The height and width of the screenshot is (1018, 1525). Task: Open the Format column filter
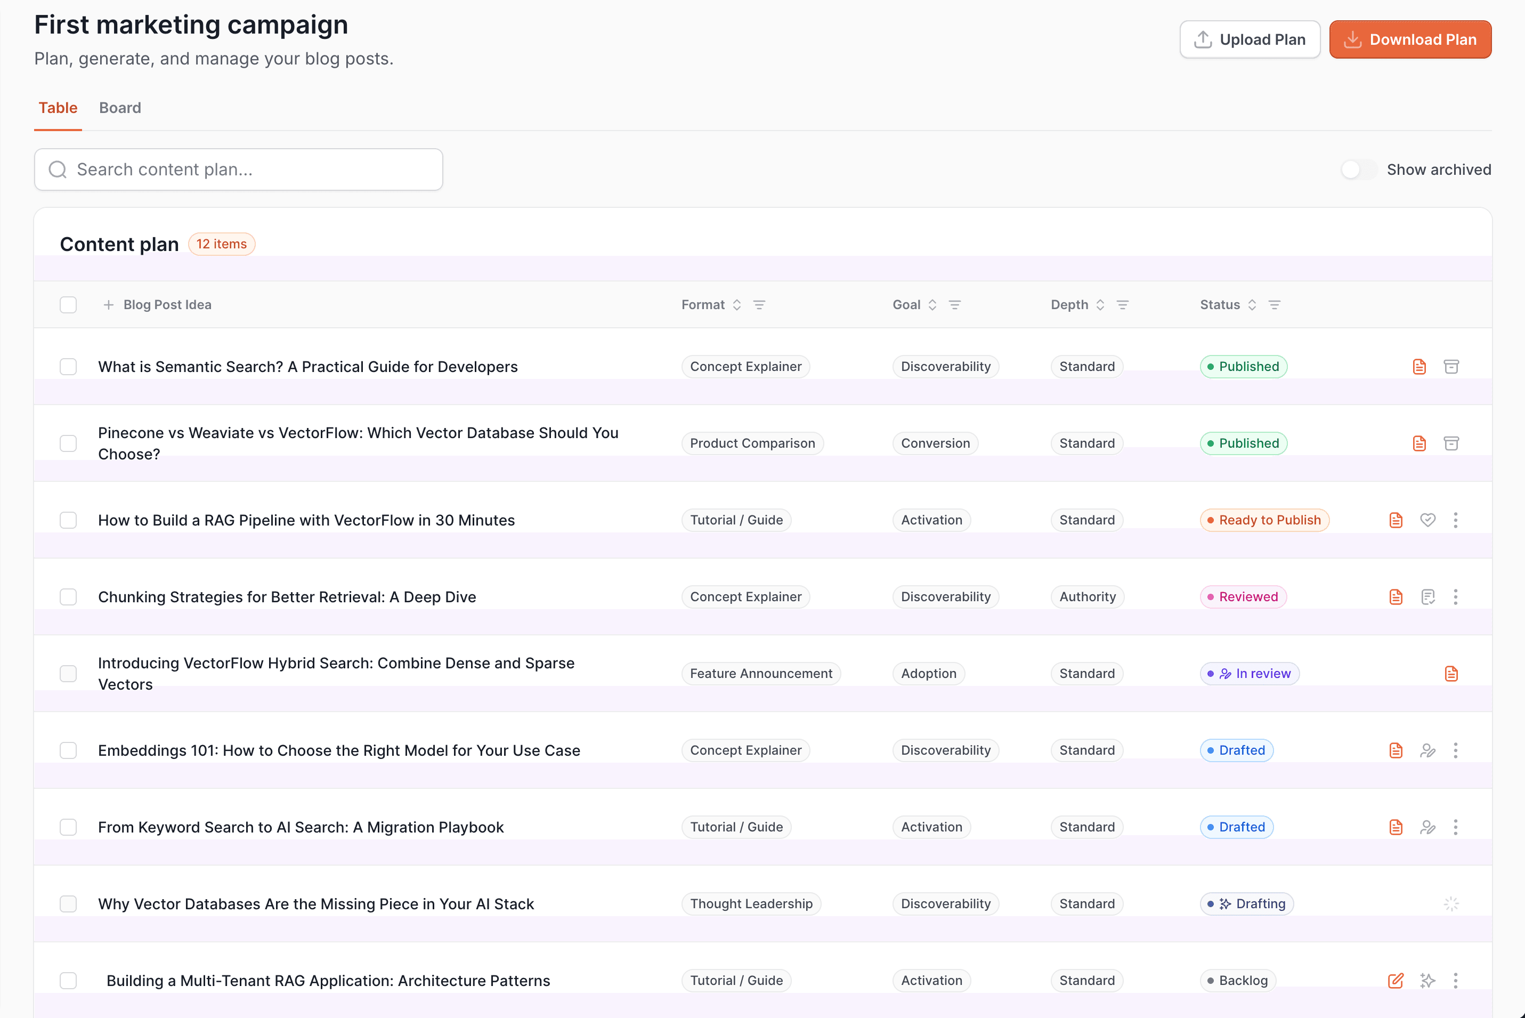pyautogui.click(x=760, y=304)
